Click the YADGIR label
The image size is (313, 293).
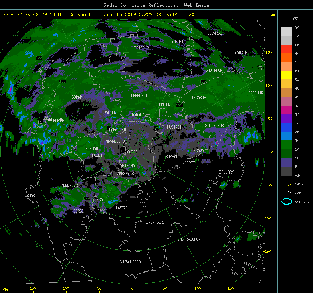pos(241,53)
